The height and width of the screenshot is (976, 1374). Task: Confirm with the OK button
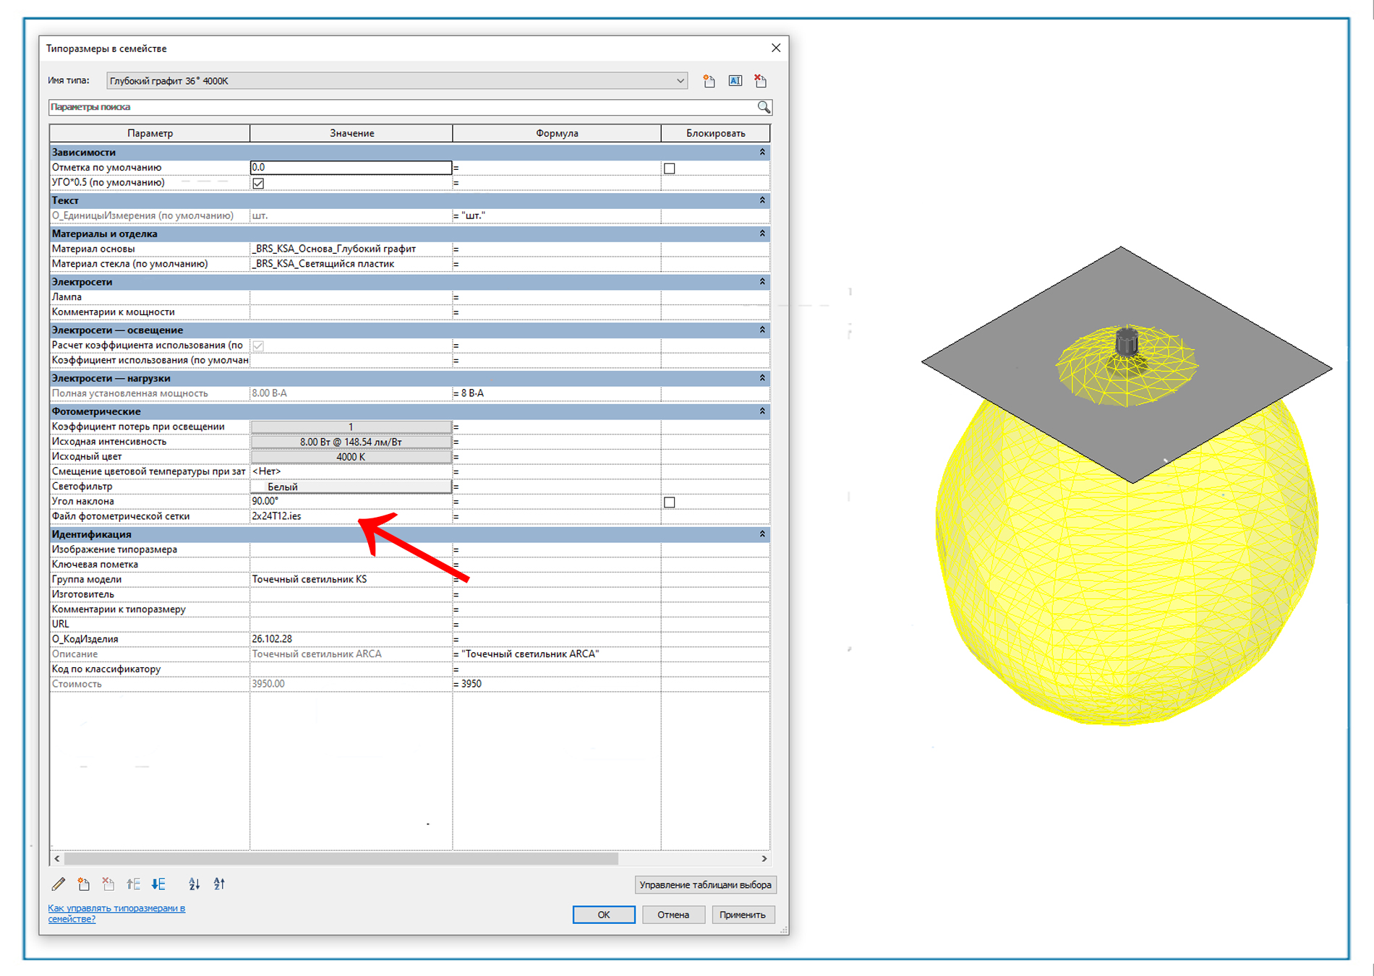[x=604, y=915]
